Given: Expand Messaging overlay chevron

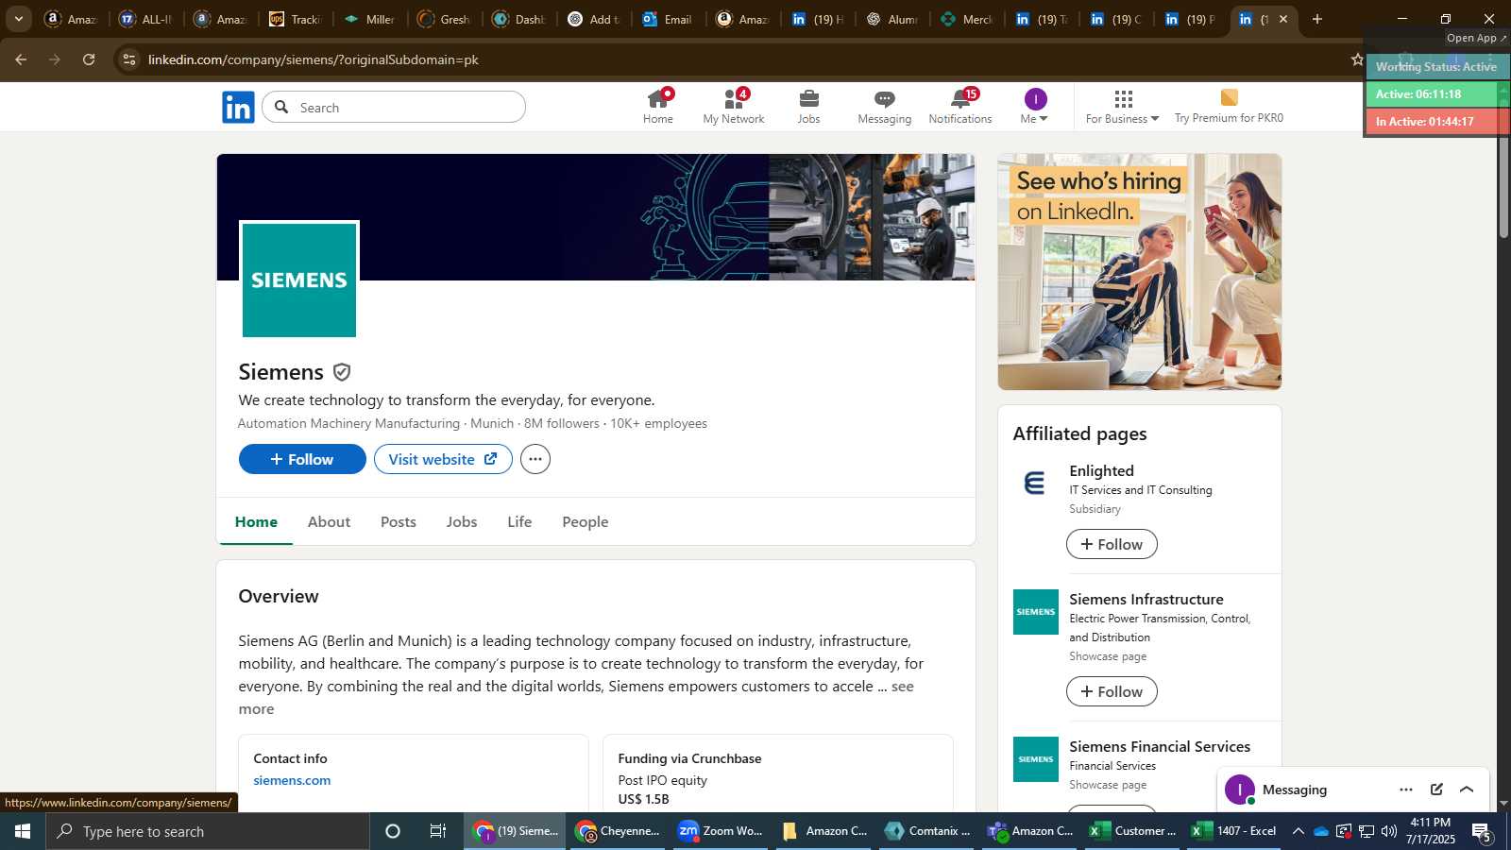Looking at the screenshot, I should click(1467, 790).
